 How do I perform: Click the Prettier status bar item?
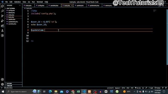[157, 88]
